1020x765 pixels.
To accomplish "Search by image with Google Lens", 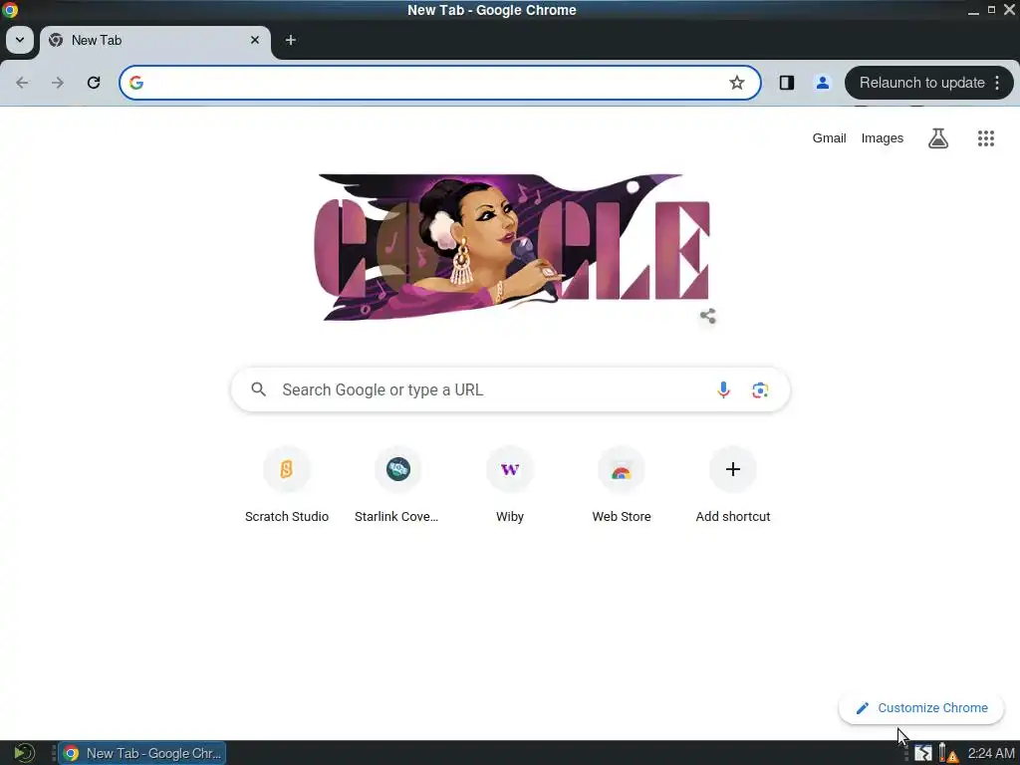I will pyautogui.click(x=760, y=389).
